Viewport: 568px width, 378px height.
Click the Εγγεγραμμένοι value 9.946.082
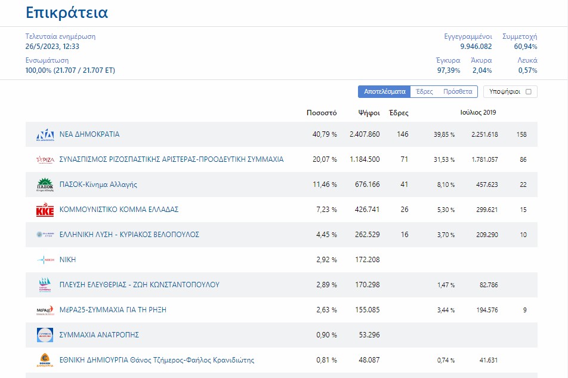[476, 47]
